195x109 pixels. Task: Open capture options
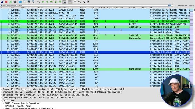[x=15, y=2]
